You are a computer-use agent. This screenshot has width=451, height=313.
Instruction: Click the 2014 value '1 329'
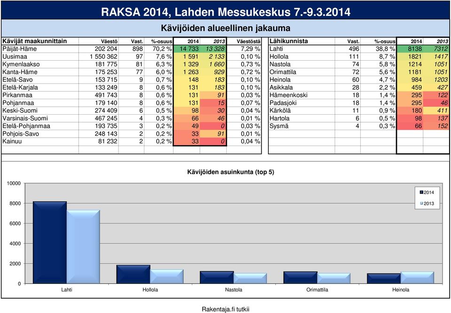(x=190, y=64)
